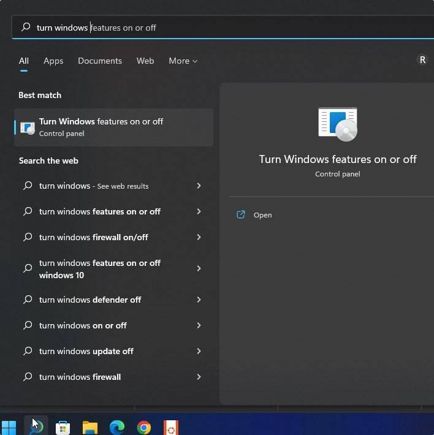Viewport: 434px width, 435px height.
Task: Click search icon beside 'turn windows defender off'
Action: pyautogui.click(x=28, y=300)
